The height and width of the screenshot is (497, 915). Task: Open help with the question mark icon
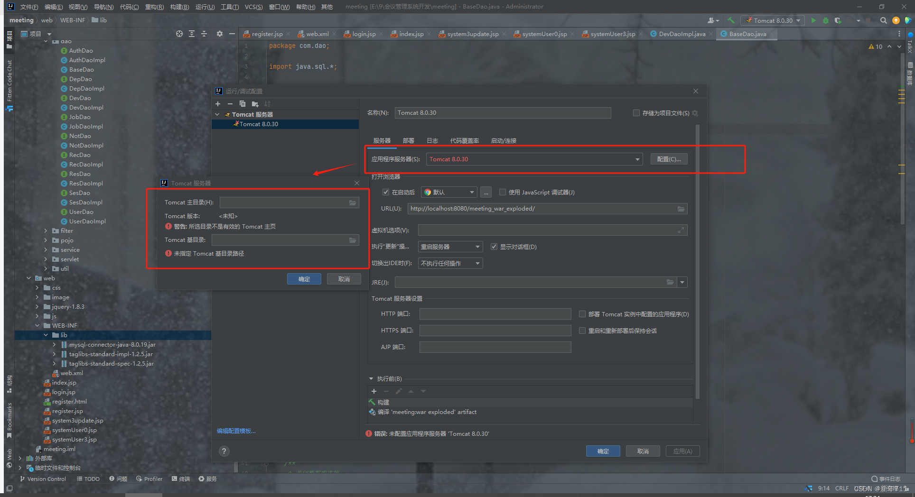pos(224,451)
